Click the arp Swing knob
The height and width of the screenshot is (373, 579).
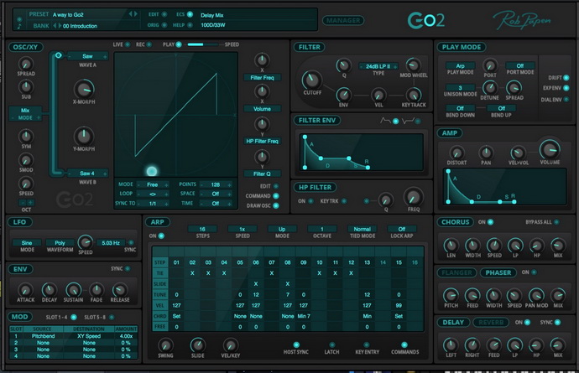coord(165,345)
